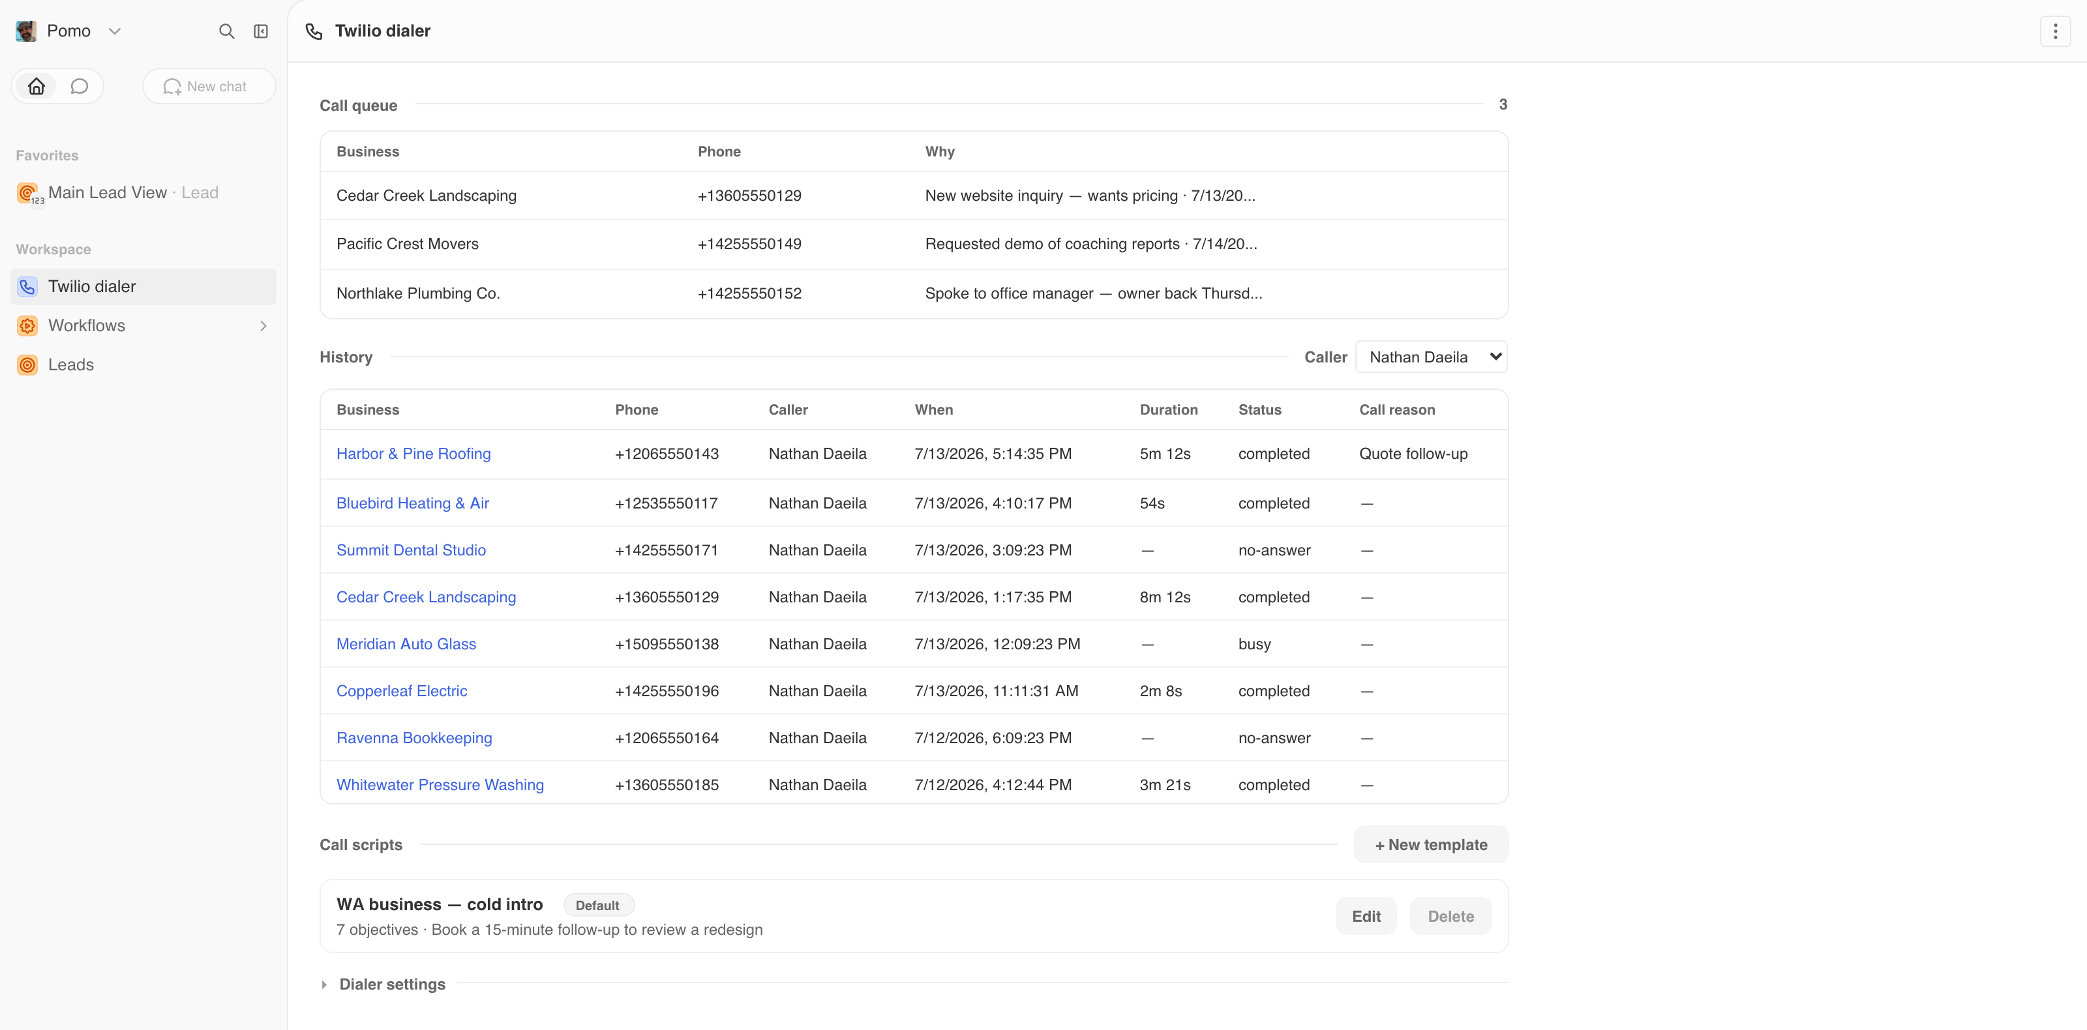Image resolution: width=2087 pixels, height=1030 pixels.
Task: Click '7/13/2026, 4:10:17 PM' timestamp
Action: tap(993, 503)
